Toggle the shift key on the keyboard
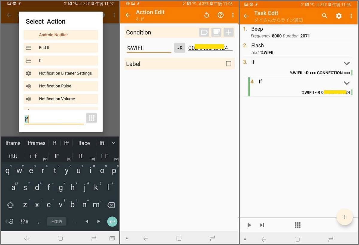359x245 pixels. [x=10, y=205]
